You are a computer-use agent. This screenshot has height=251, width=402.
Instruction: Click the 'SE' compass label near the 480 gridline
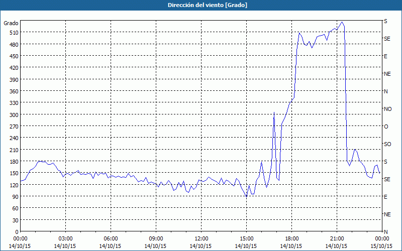click(387, 39)
